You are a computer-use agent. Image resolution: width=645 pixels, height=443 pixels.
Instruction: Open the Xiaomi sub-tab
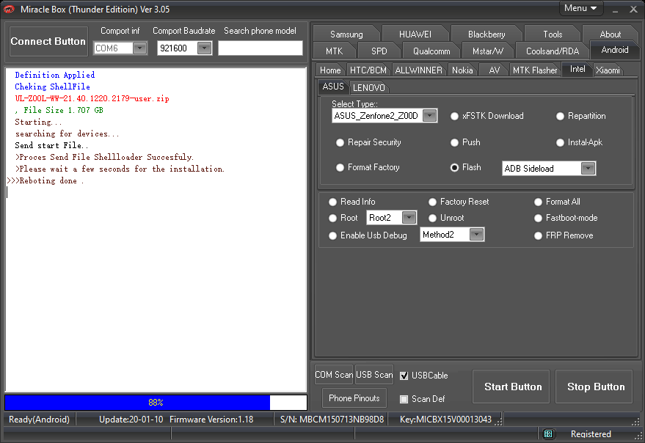point(608,70)
